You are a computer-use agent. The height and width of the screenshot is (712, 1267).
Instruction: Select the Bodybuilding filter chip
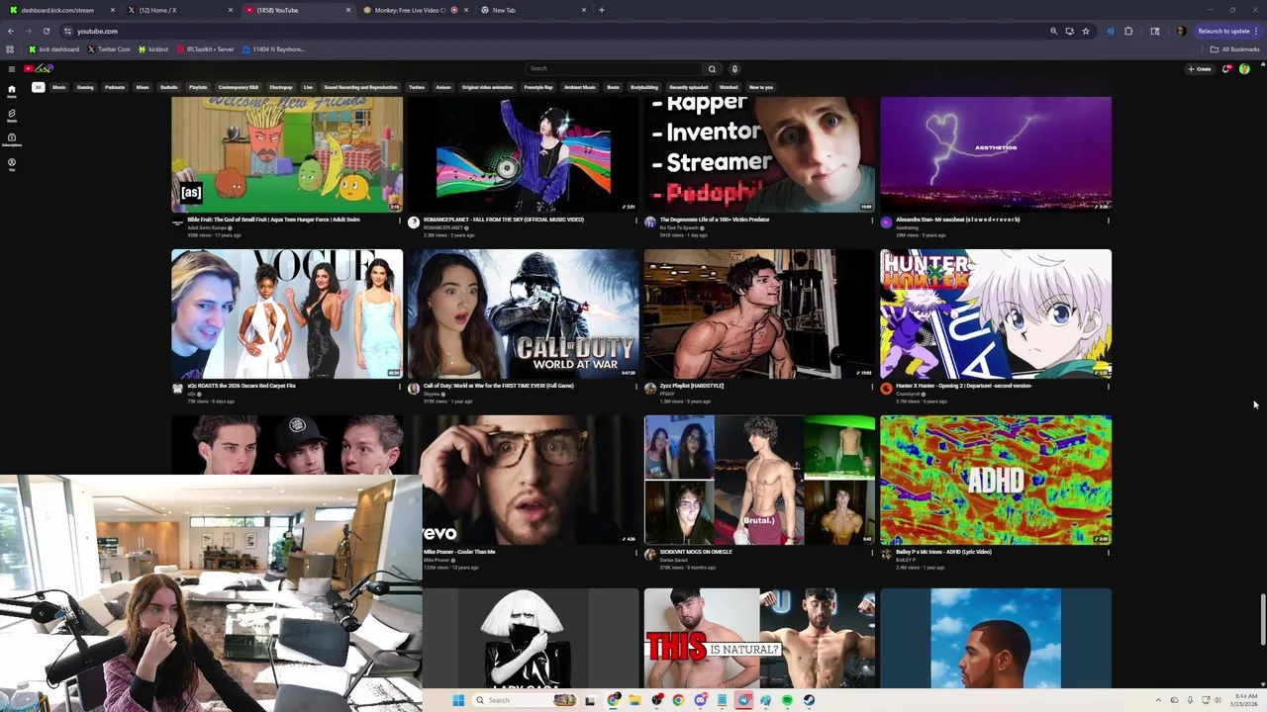pyautogui.click(x=644, y=87)
